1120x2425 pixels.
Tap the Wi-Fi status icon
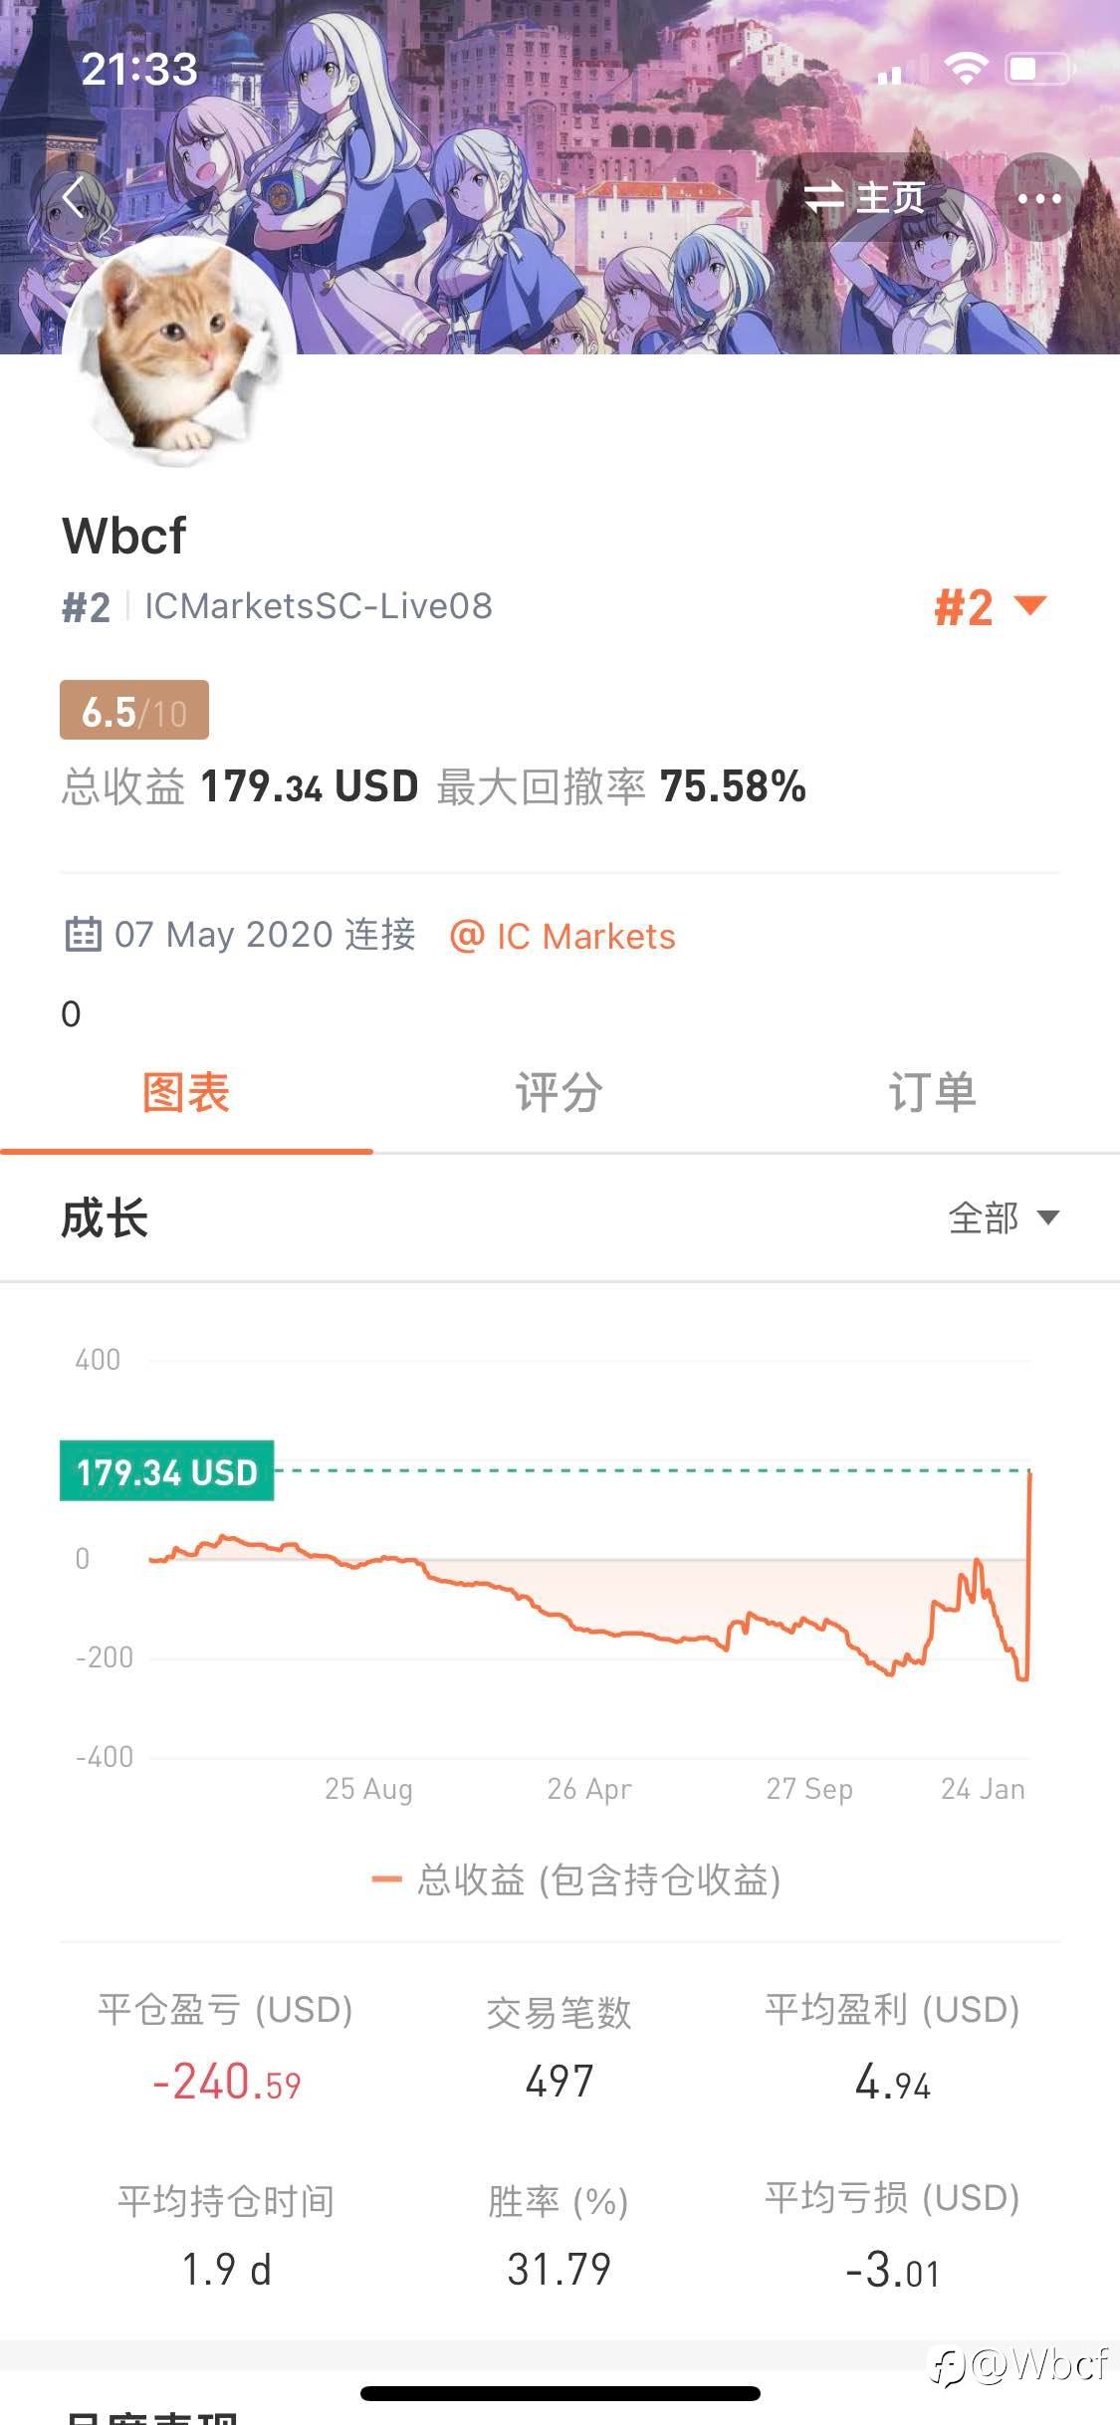coord(965,69)
